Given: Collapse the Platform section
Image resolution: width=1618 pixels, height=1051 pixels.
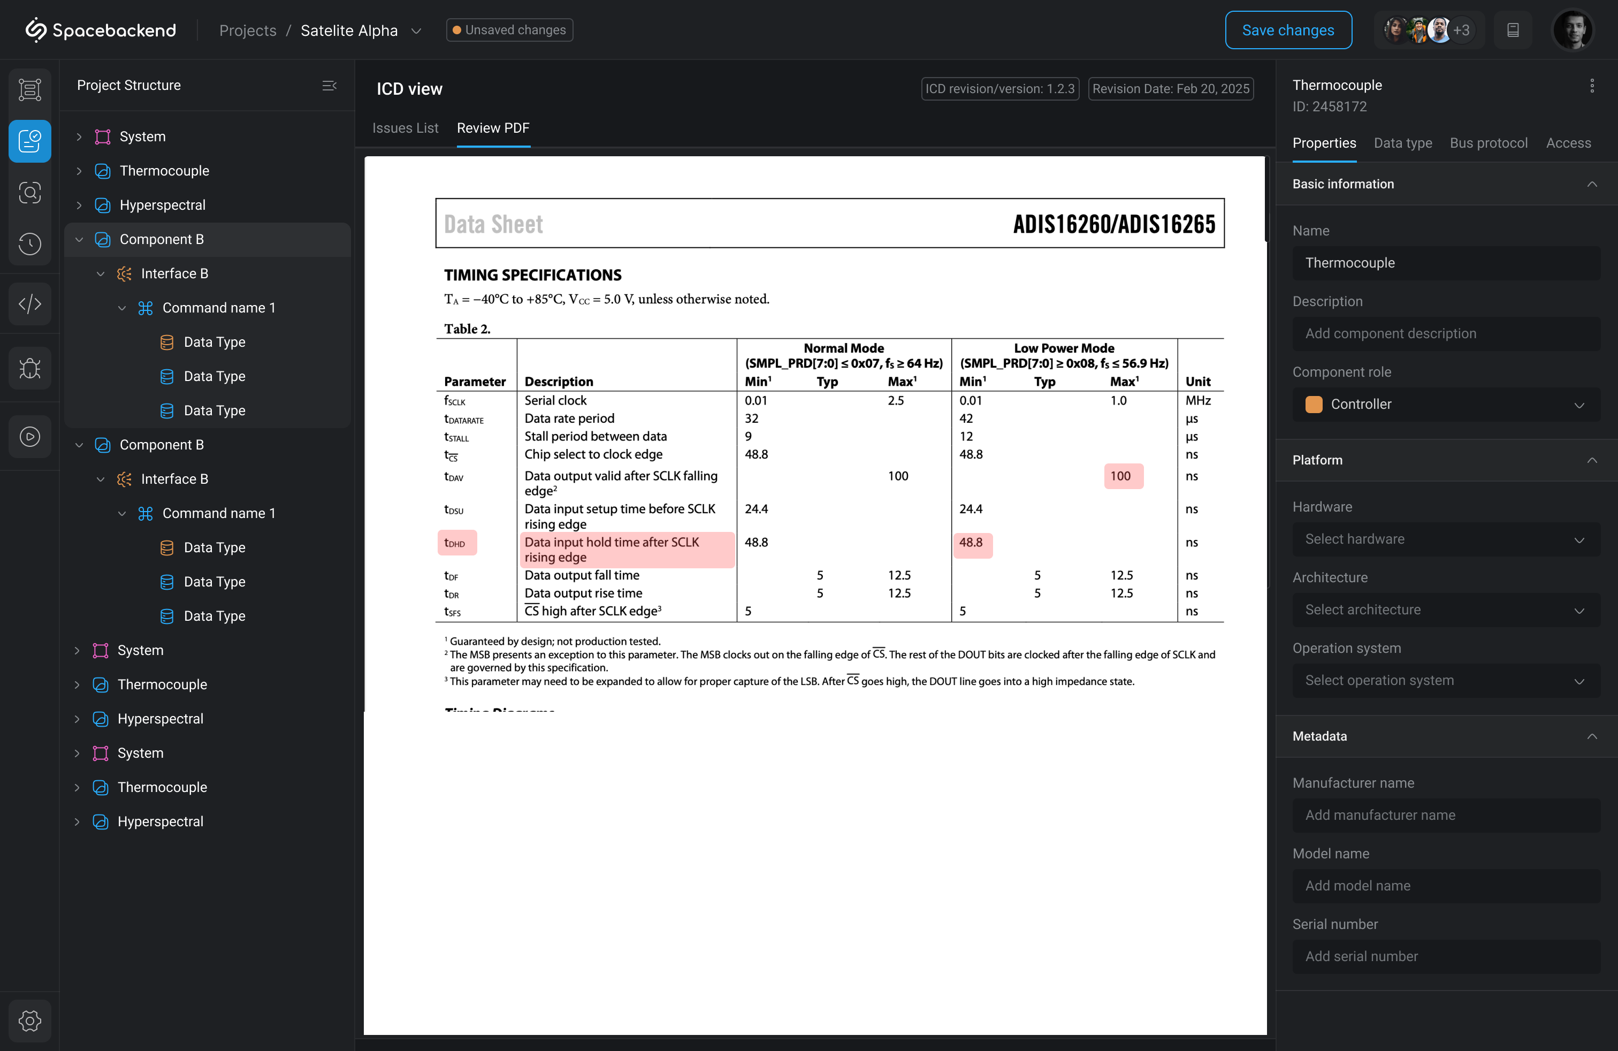Looking at the screenshot, I should 1592,460.
